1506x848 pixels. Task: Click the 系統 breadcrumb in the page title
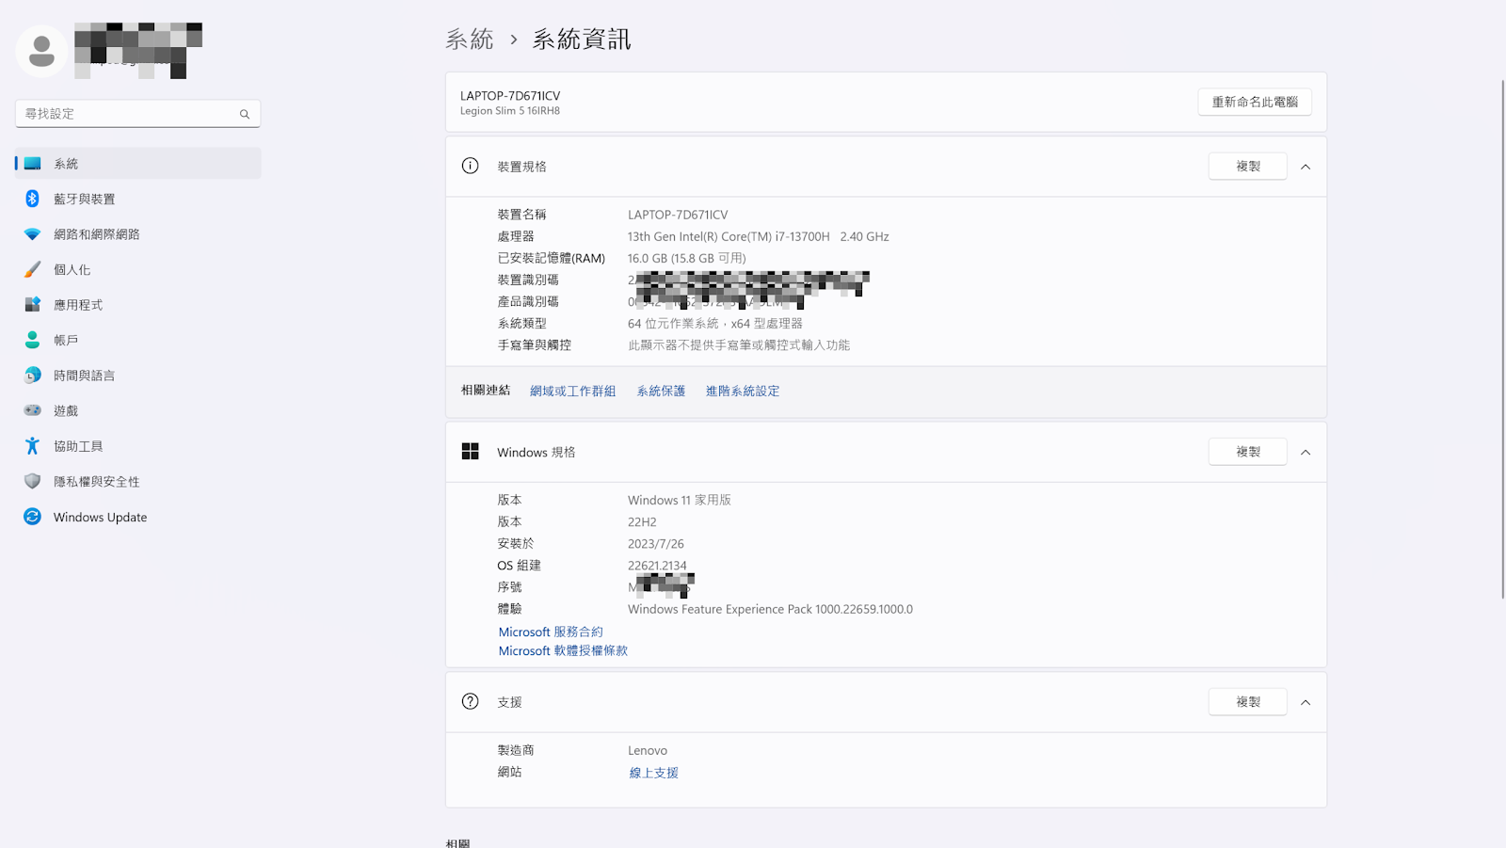(x=470, y=40)
